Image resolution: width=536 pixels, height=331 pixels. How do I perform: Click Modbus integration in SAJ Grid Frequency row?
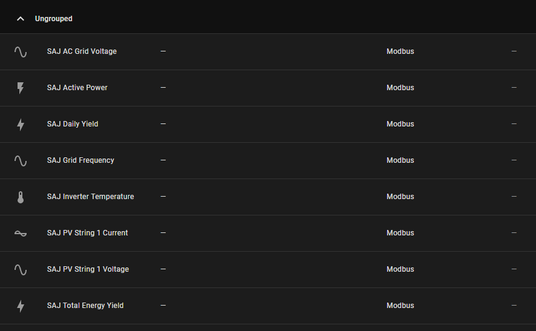tap(400, 160)
